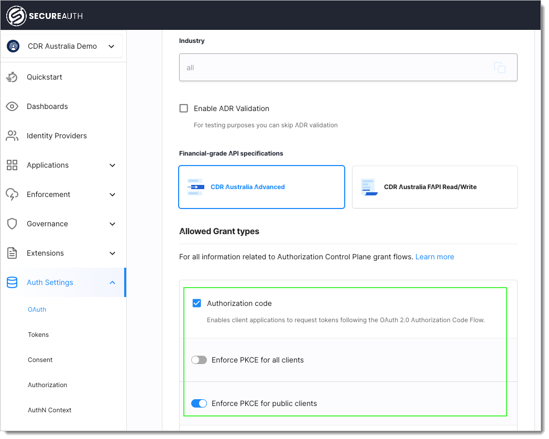Open the CDR Australia Demo workspace dropdown
The image size is (549, 439).
[x=112, y=46]
